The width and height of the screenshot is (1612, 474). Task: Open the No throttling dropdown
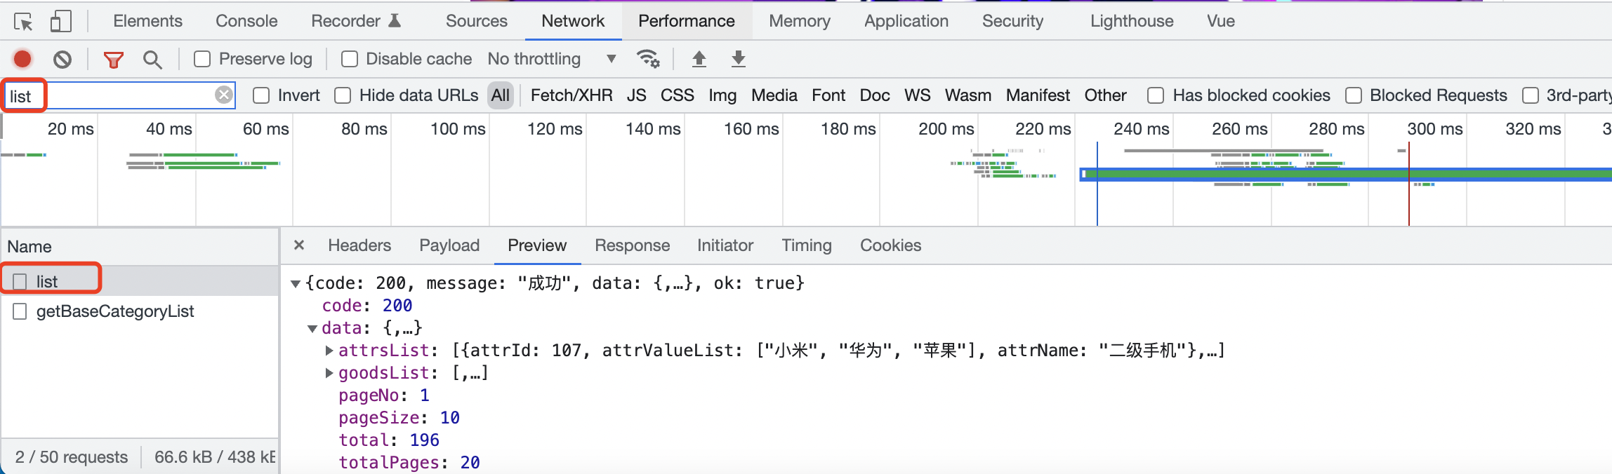[x=552, y=60]
